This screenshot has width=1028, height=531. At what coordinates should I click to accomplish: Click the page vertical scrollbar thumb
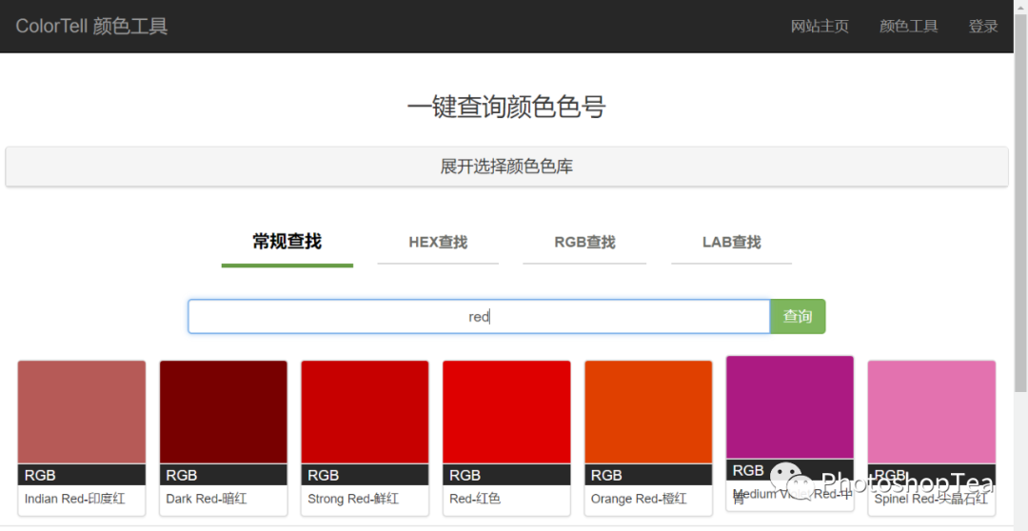[x=1020, y=204]
